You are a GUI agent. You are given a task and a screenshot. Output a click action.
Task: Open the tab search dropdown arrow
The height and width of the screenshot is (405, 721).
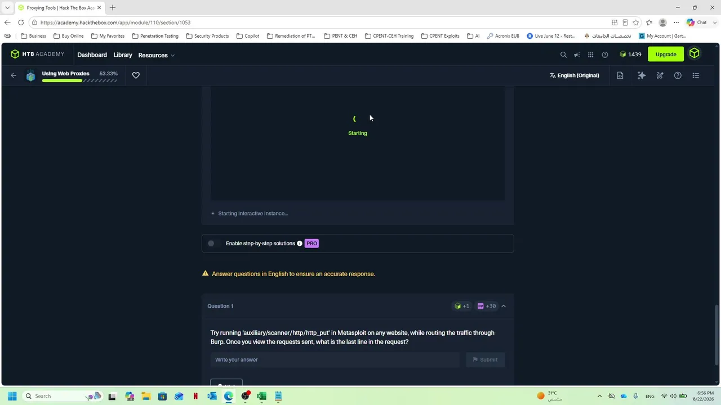pos(7,8)
